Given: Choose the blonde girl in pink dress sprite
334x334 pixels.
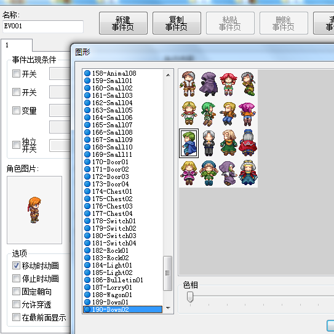Looking at the screenshot, I should (189, 173).
